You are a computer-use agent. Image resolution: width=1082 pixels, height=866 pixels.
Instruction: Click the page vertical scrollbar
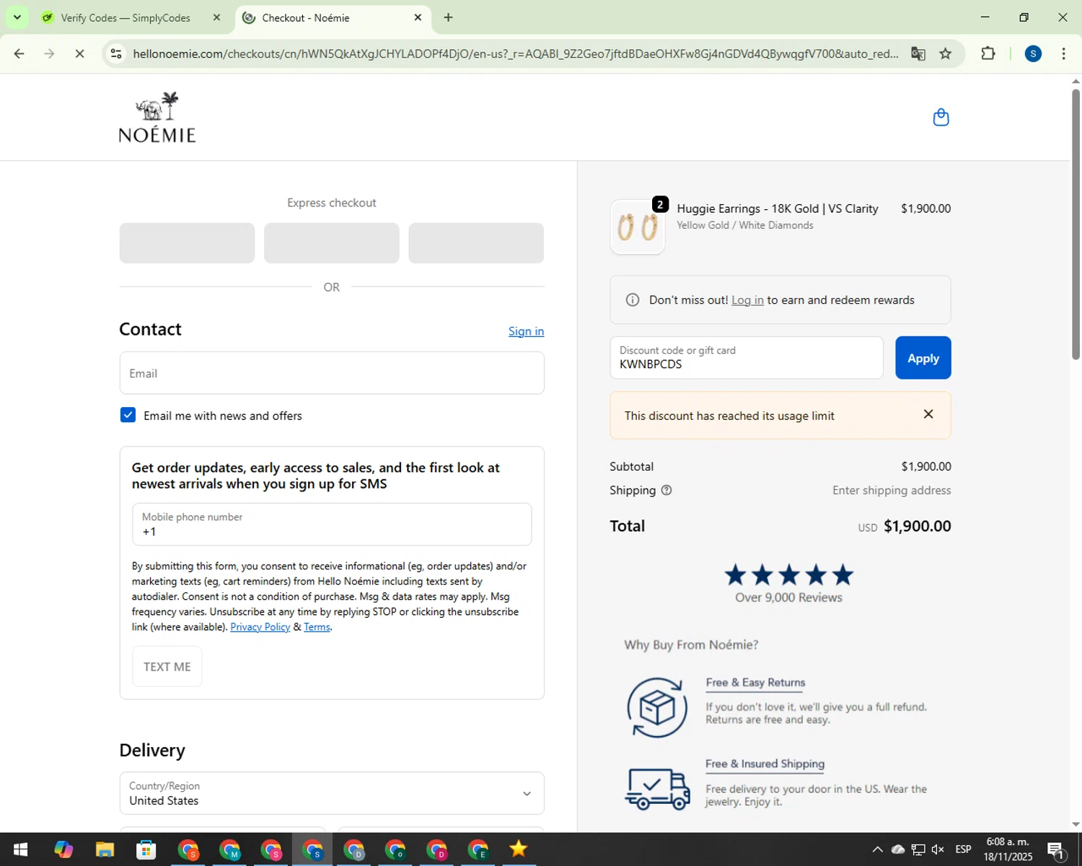tap(1076, 224)
